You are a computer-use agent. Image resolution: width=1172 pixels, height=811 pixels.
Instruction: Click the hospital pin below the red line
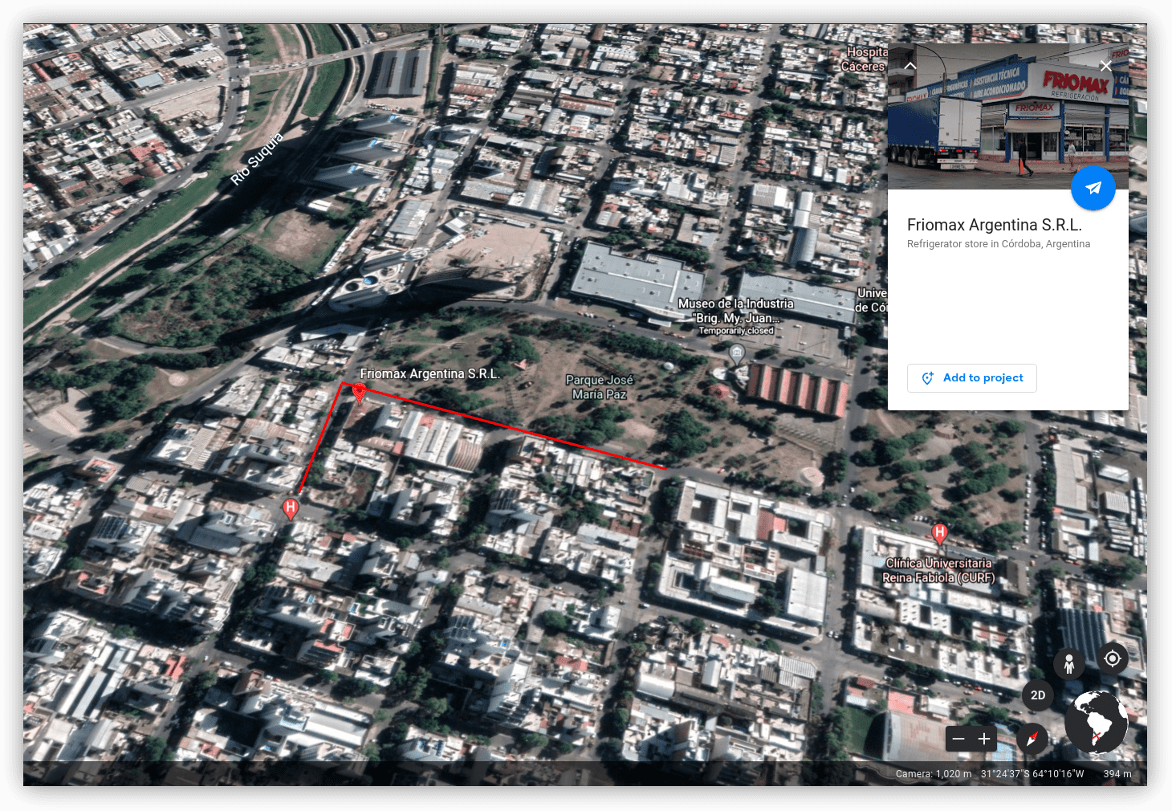pyautogui.click(x=291, y=508)
